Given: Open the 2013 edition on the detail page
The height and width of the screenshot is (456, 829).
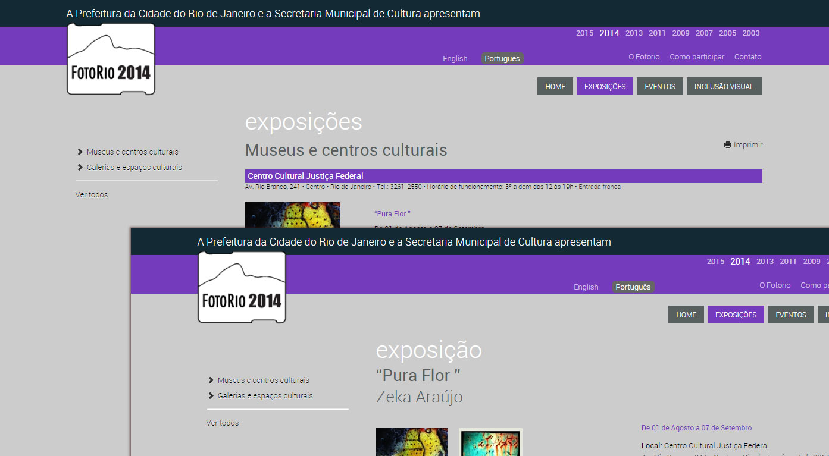Looking at the screenshot, I should [x=765, y=262].
